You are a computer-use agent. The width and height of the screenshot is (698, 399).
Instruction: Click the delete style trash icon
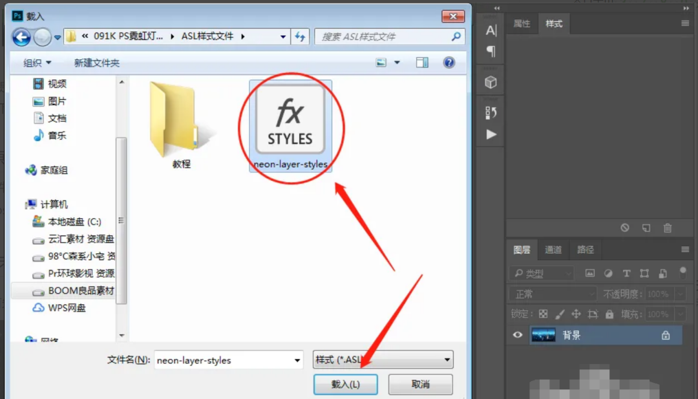668,228
